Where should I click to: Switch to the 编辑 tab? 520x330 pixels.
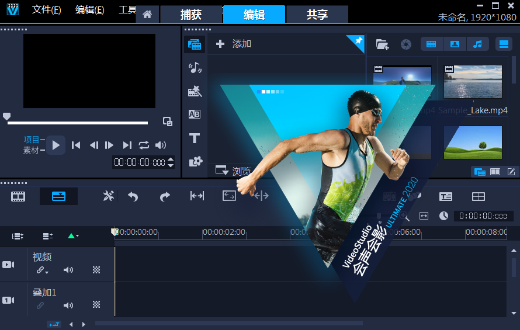click(x=254, y=15)
